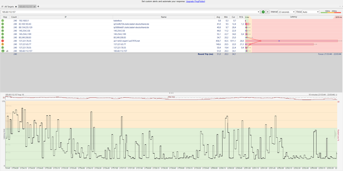This screenshot has width=343, height=171.
Task: Click hop 2 green status circle
Action: 3,24
